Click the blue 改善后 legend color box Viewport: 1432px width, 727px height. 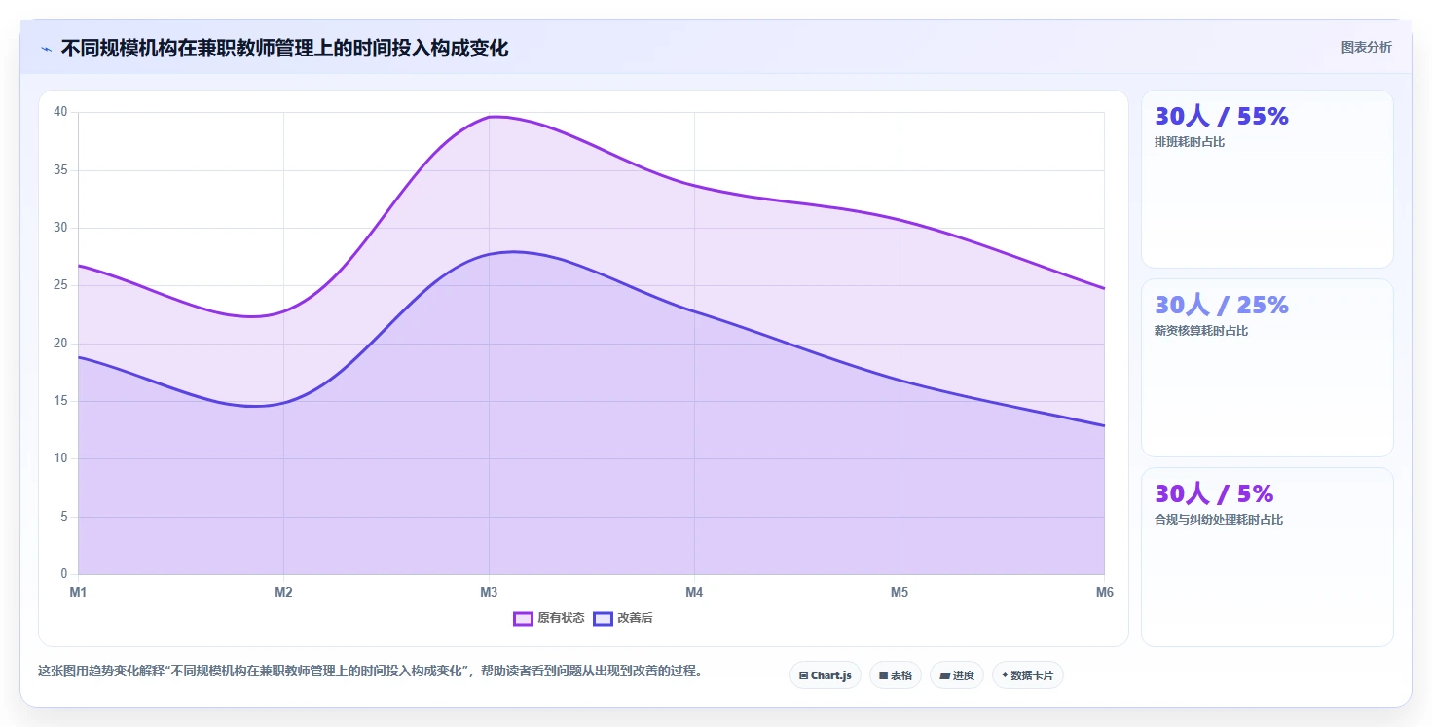[603, 618]
